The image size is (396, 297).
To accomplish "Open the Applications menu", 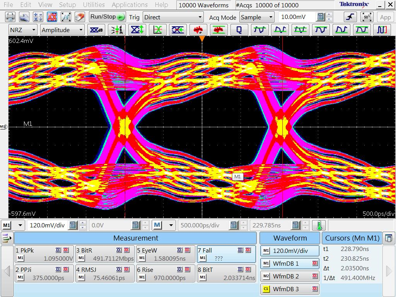I will (130, 5).
